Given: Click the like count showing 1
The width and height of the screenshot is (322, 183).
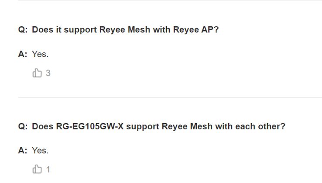Looking at the screenshot, I should pyautogui.click(x=48, y=169).
